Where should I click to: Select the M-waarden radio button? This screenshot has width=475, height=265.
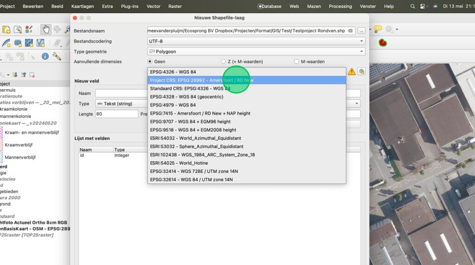(x=296, y=62)
